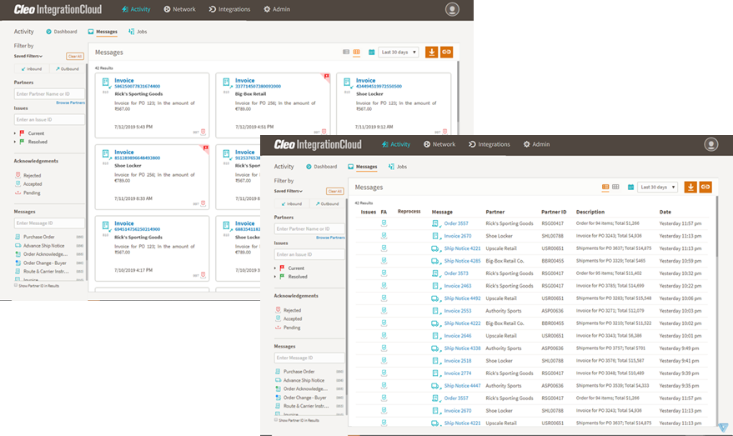Click Clear All in the back window
The image size is (733, 436).
[75, 56]
